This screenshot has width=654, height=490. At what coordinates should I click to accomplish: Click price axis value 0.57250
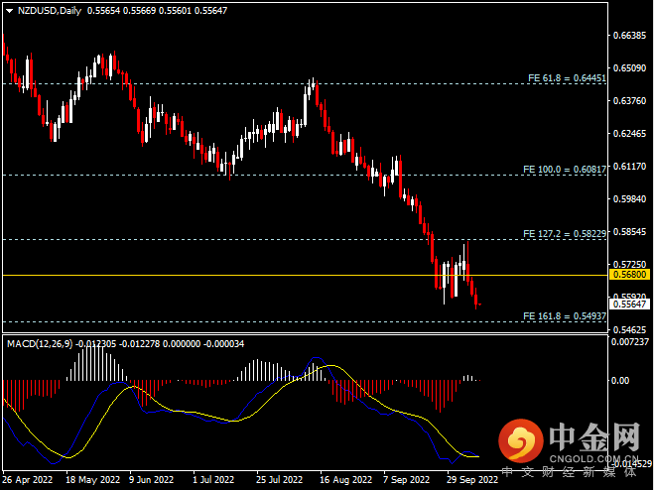(x=629, y=265)
